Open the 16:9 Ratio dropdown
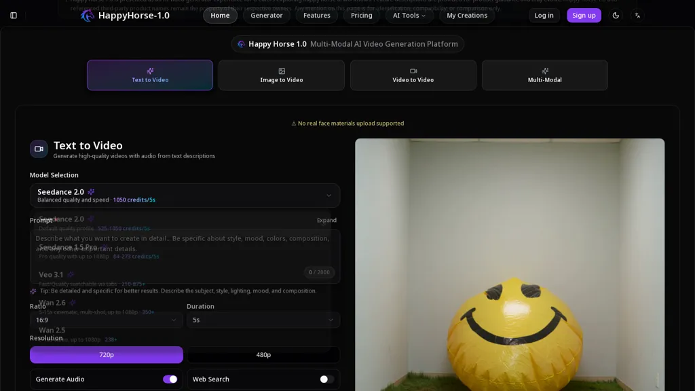 point(107,320)
